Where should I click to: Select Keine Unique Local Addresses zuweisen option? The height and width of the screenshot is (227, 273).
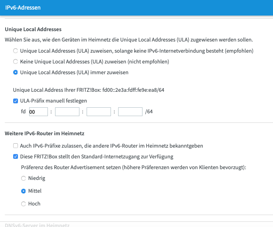point(16,61)
